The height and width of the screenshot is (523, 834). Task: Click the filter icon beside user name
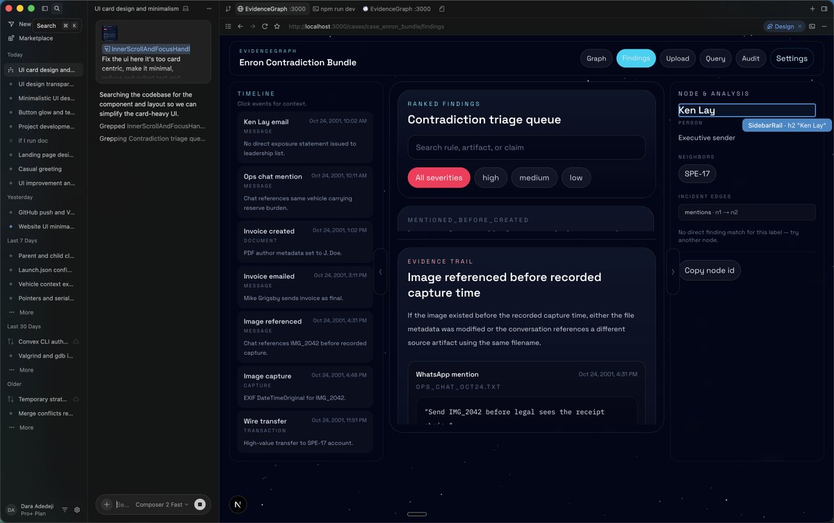coord(65,510)
